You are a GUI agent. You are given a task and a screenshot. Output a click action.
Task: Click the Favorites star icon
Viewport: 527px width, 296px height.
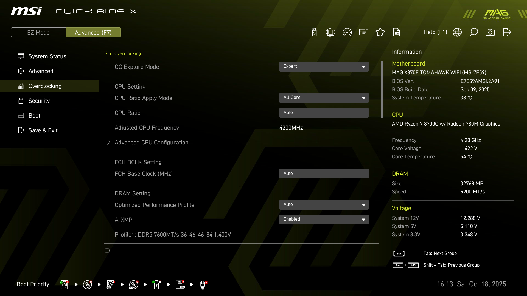[x=380, y=32]
